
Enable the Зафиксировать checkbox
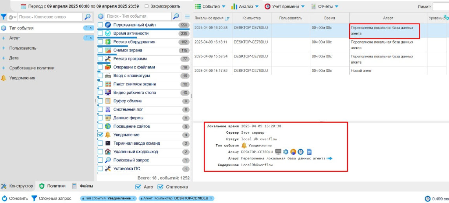coord(147,6)
